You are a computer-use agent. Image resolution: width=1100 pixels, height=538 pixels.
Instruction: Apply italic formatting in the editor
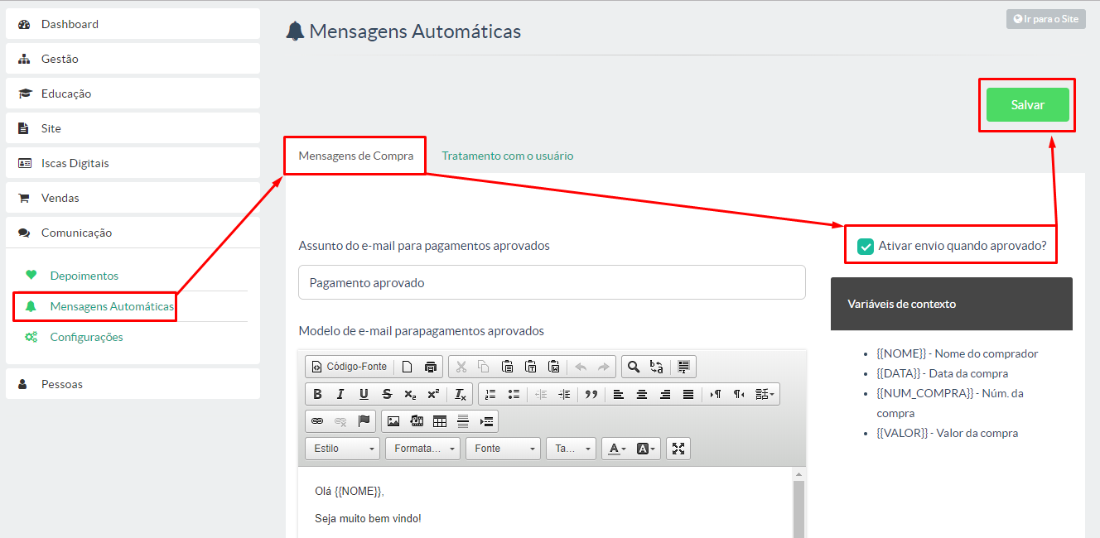[x=340, y=394]
